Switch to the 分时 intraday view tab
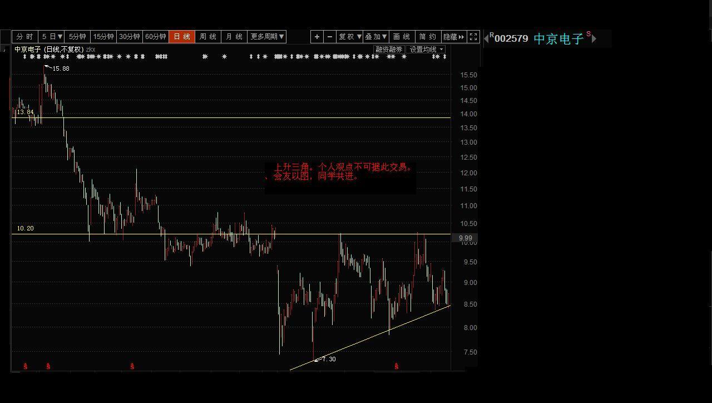Viewport: 712px width, 403px height. click(x=25, y=37)
